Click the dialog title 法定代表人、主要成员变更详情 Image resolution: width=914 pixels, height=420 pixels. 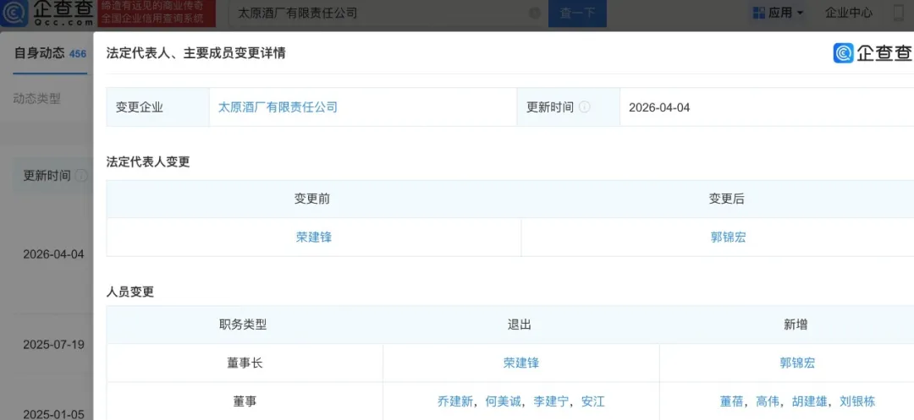click(195, 53)
